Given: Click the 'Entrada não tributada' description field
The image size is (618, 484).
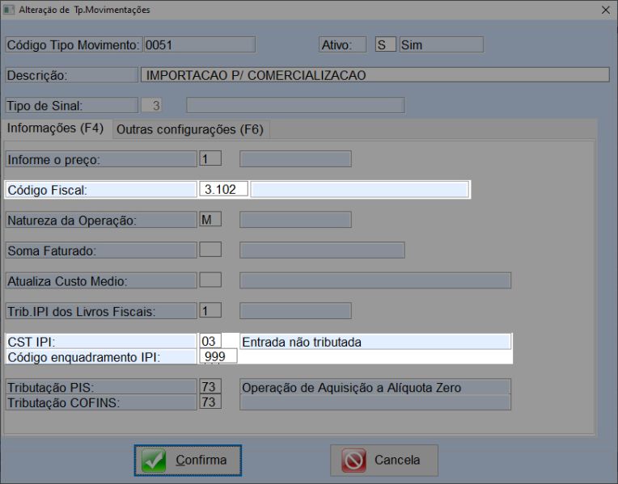Looking at the screenshot, I should tap(375, 342).
